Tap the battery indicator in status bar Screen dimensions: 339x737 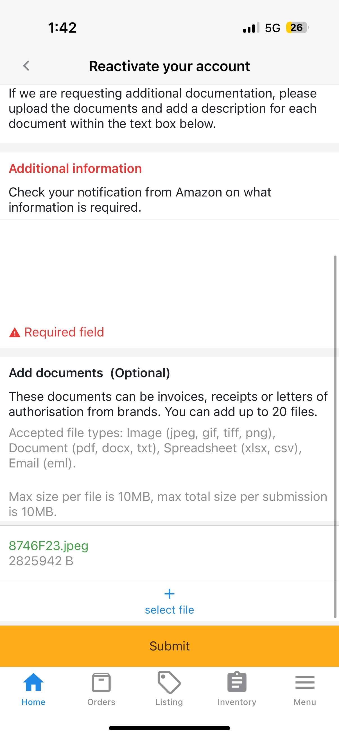[x=297, y=28]
